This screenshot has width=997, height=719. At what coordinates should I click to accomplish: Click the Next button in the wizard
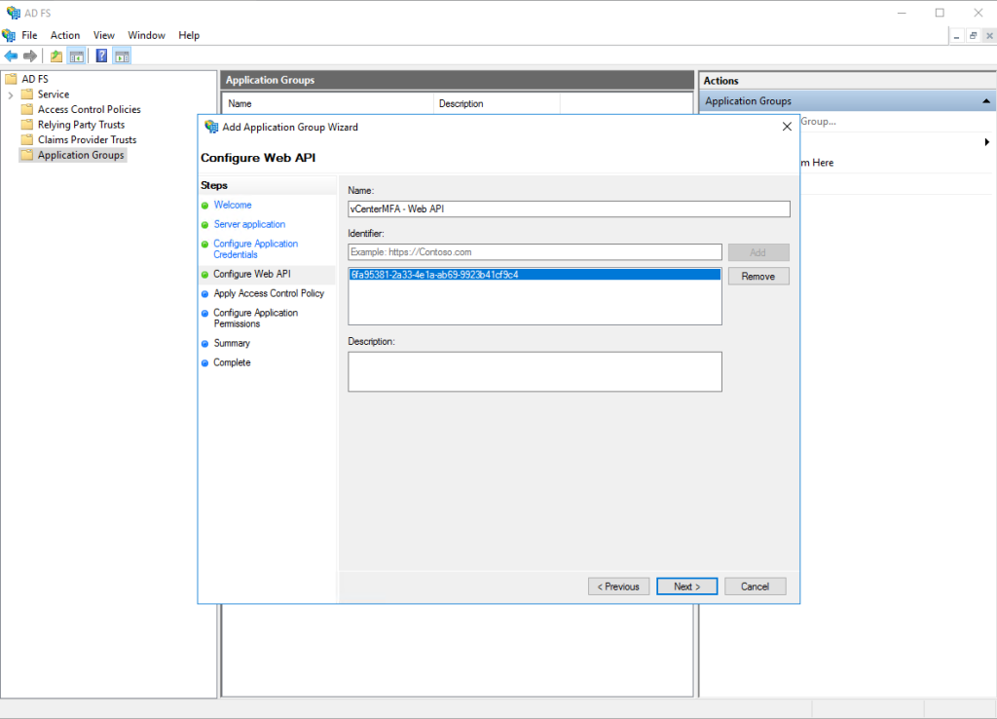pos(685,587)
